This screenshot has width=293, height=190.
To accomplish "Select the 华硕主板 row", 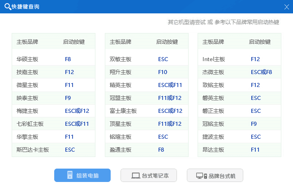I will click(x=53, y=59).
